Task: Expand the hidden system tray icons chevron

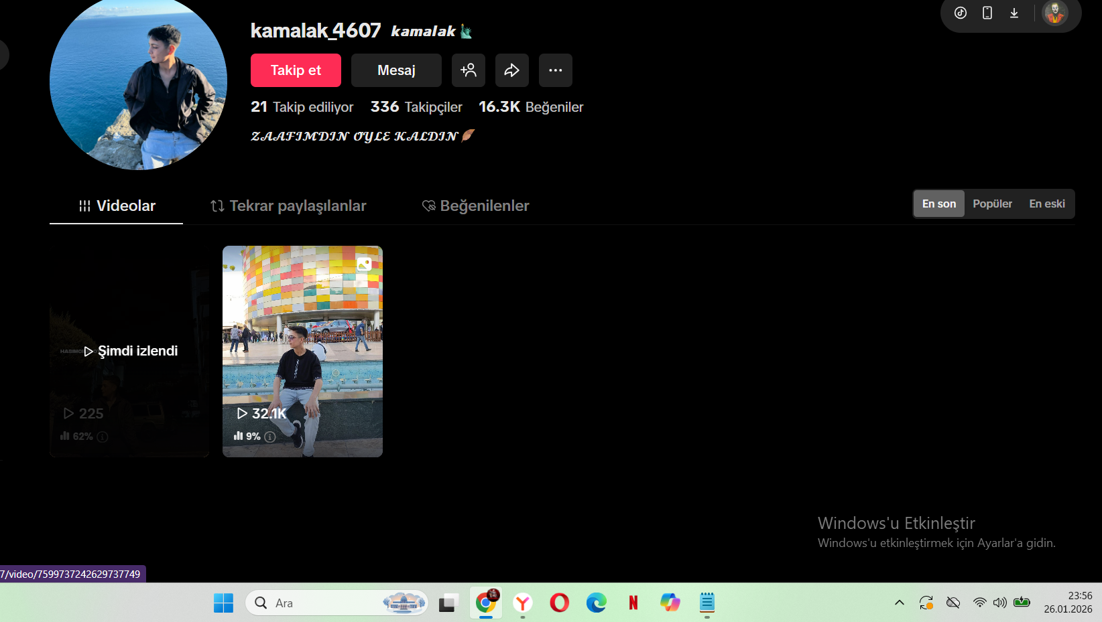Action: click(x=900, y=603)
